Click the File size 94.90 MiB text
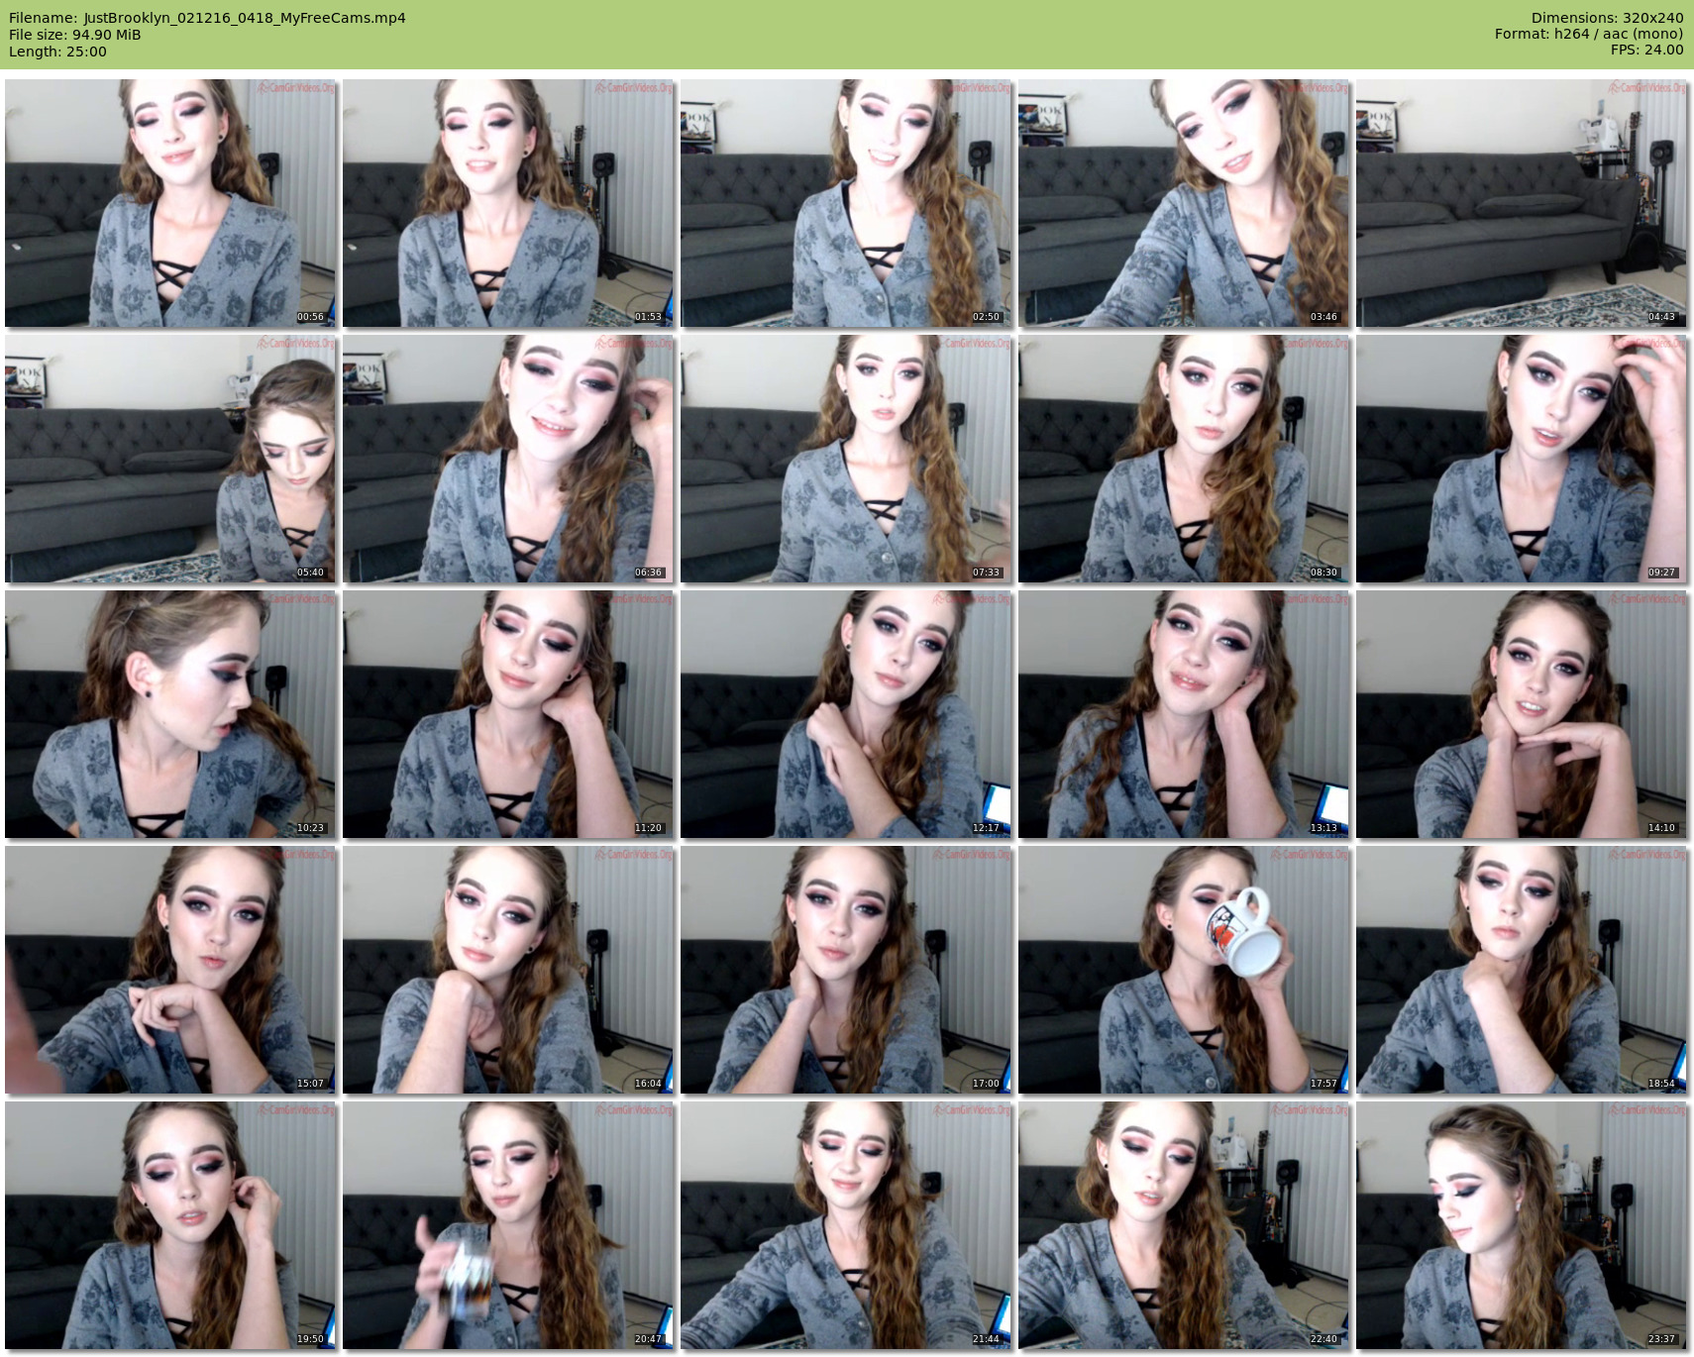Viewport: 1694px width, 1357px height. point(74,35)
